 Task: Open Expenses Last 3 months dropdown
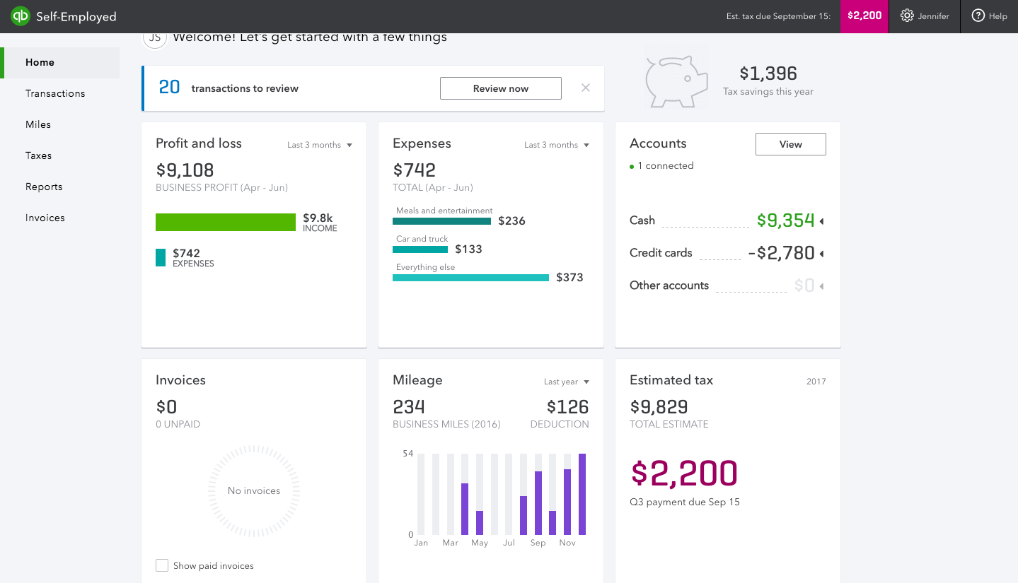tap(556, 145)
